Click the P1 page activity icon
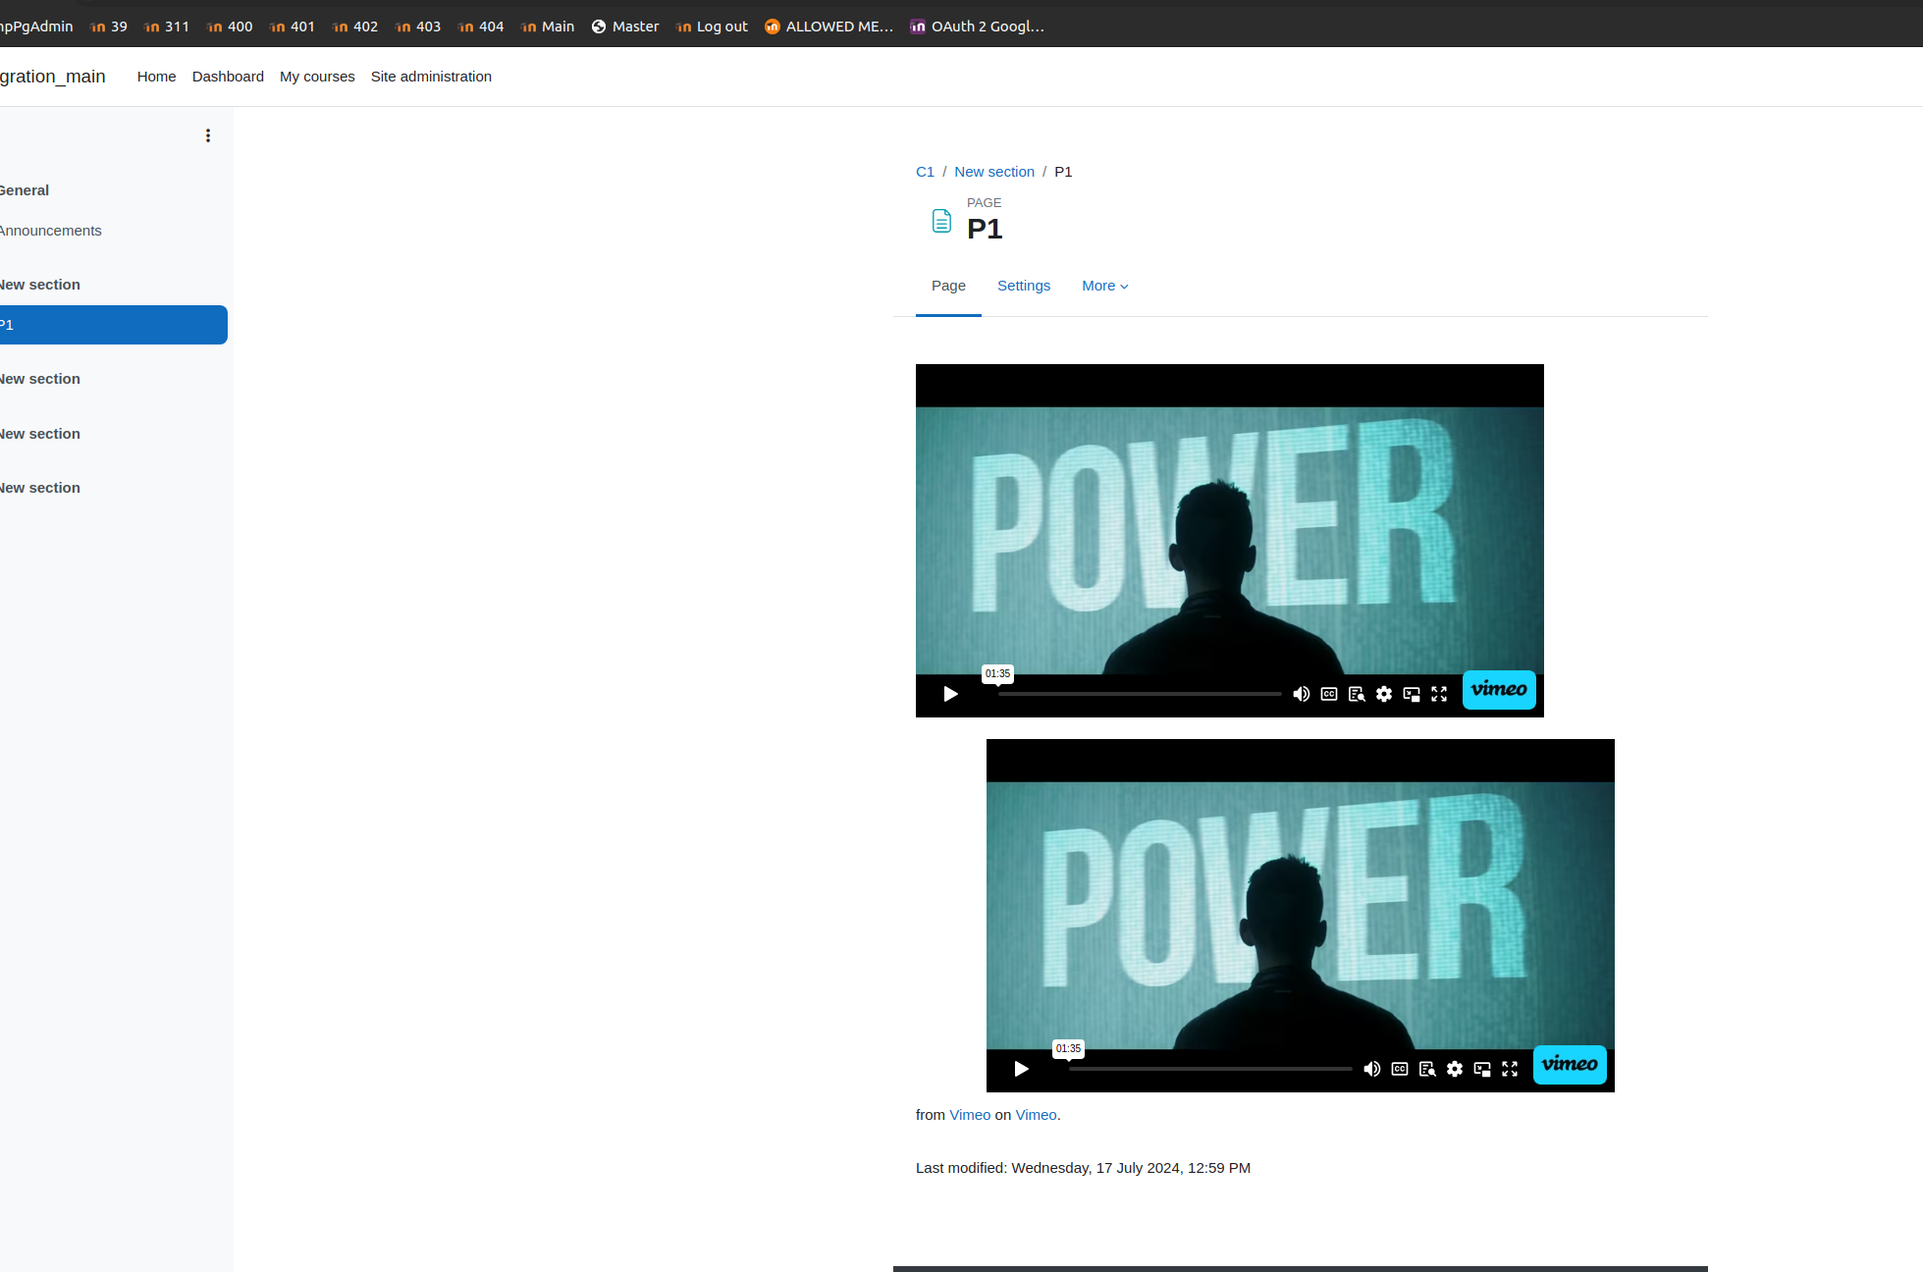Image resolution: width=1923 pixels, height=1272 pixels. click(x=941, y=221)
